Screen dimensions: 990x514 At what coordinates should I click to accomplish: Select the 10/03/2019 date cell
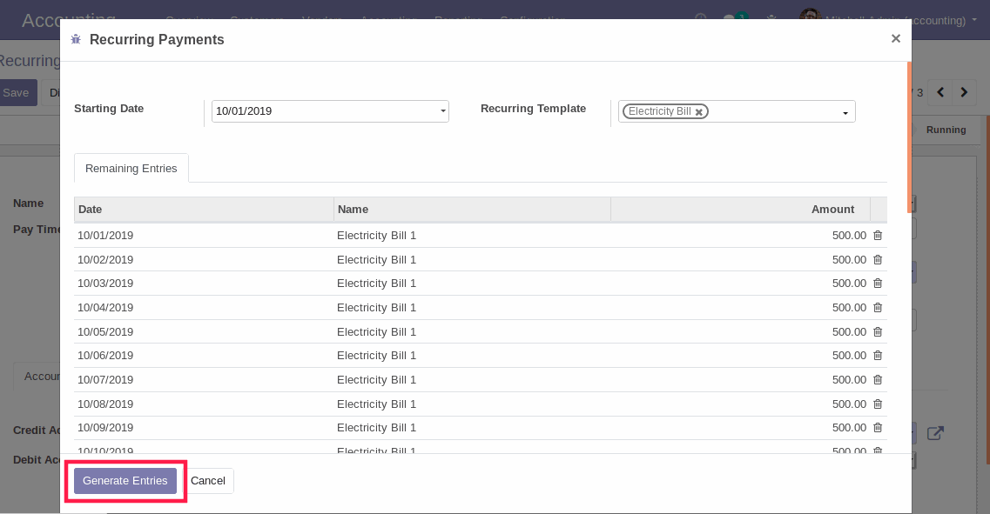click(x=105, y=284)
